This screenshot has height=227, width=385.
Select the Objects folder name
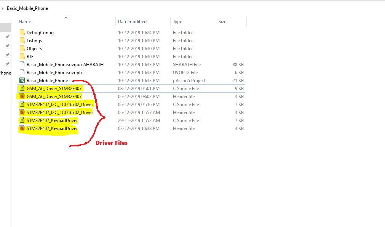34,49
